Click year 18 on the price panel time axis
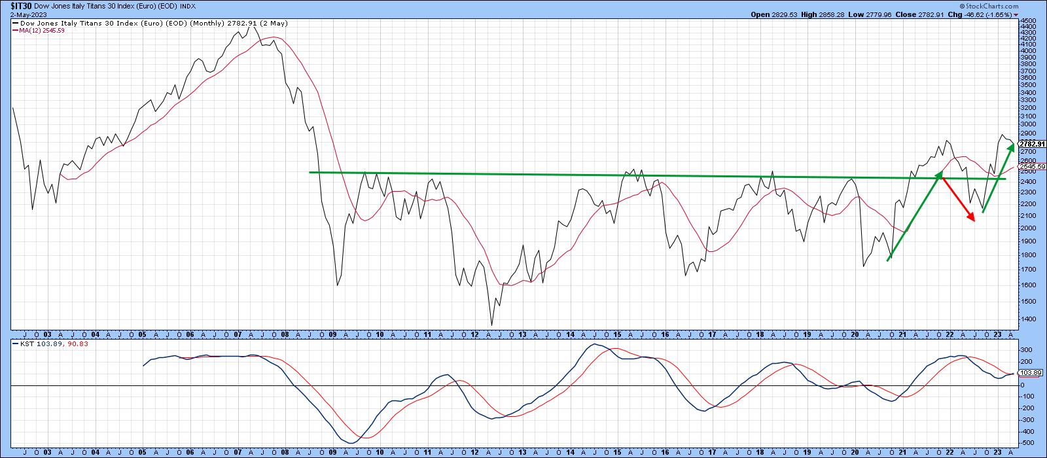This screenshot has width=1047, height=458. (x=760, y=334)
